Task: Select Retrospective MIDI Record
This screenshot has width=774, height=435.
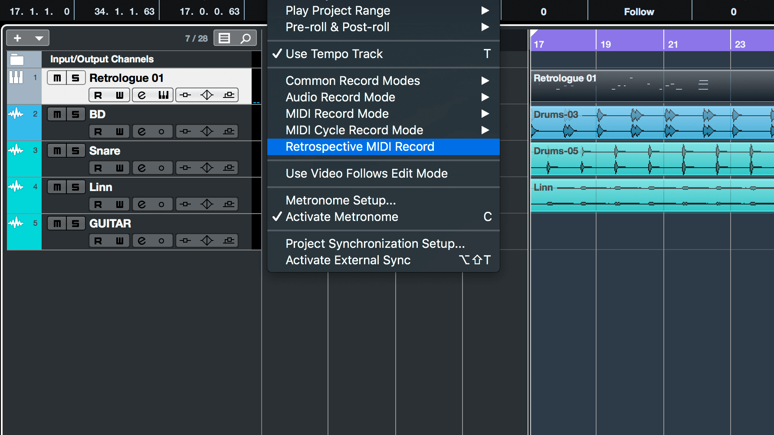Action: pyautogui.click(x=384, y=146)
